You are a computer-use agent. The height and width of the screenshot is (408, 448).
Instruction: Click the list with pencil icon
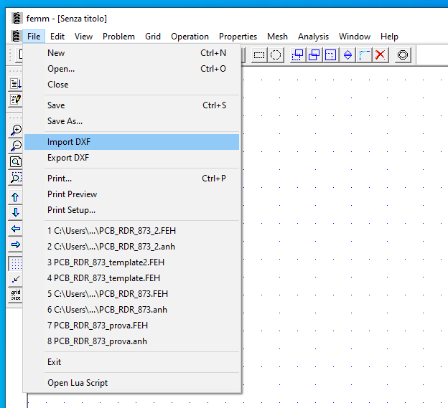[x=15, y=99]
